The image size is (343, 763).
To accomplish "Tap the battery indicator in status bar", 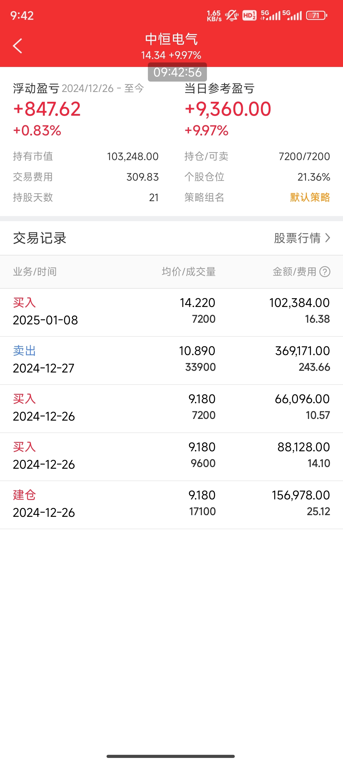I will [316, 15].
